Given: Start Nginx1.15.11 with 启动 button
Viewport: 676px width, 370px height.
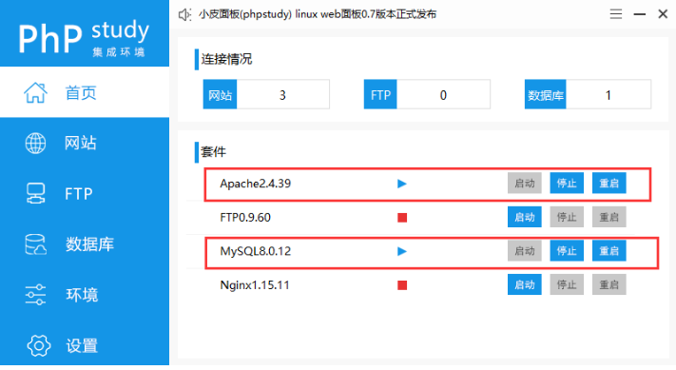Looking at the screenshot, I should [x=524, y=284].
